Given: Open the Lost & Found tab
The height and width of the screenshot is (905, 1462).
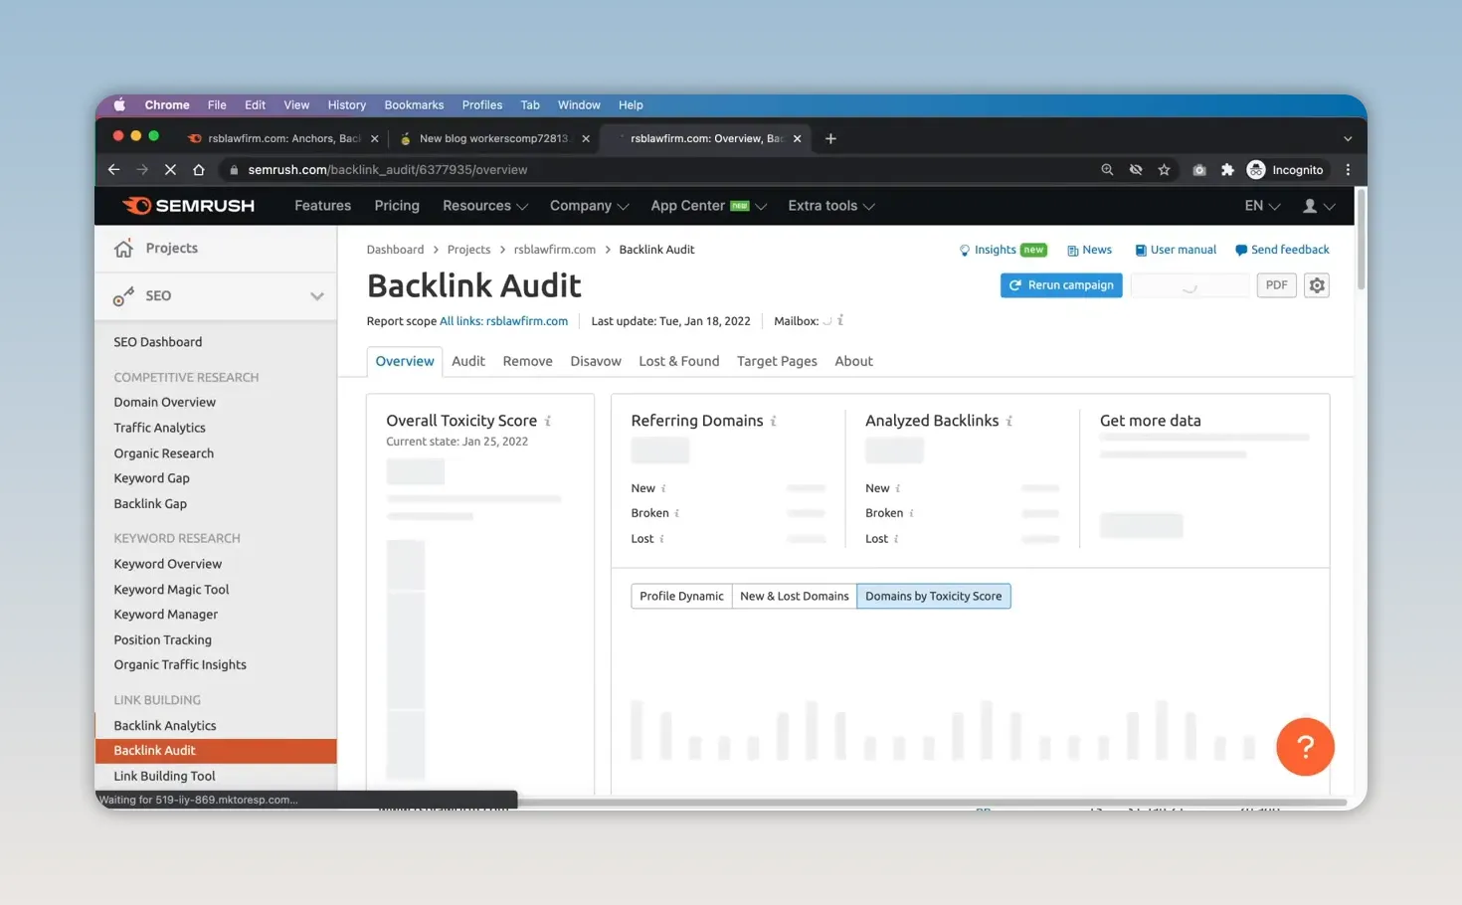Looking at the screenshot, I should pyautogui.click(x=678, y=361).
